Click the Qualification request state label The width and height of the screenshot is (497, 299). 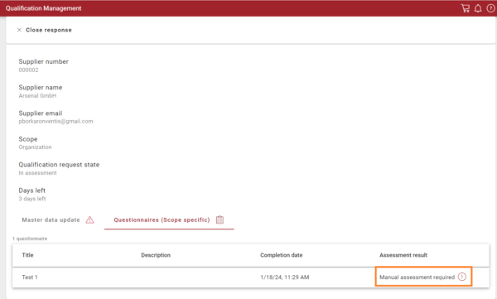pyautogui.click(x=59, y=165)
